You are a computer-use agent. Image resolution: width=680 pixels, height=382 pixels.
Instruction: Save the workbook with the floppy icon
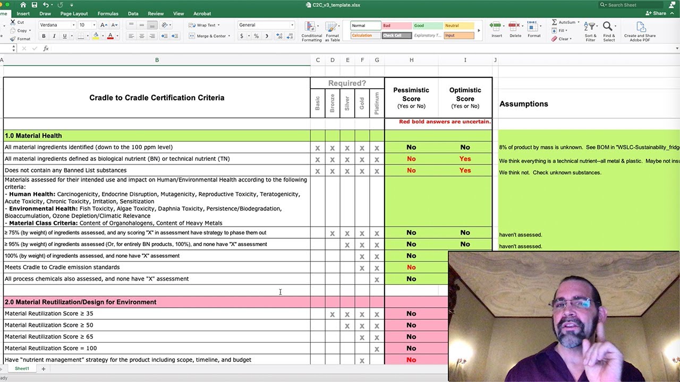[35, 5]
